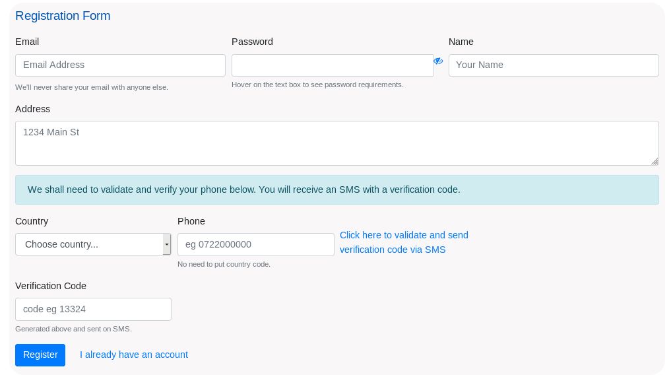Click the Registration Form heading
This screenshot has width=671, height=375.
point(63,16)
